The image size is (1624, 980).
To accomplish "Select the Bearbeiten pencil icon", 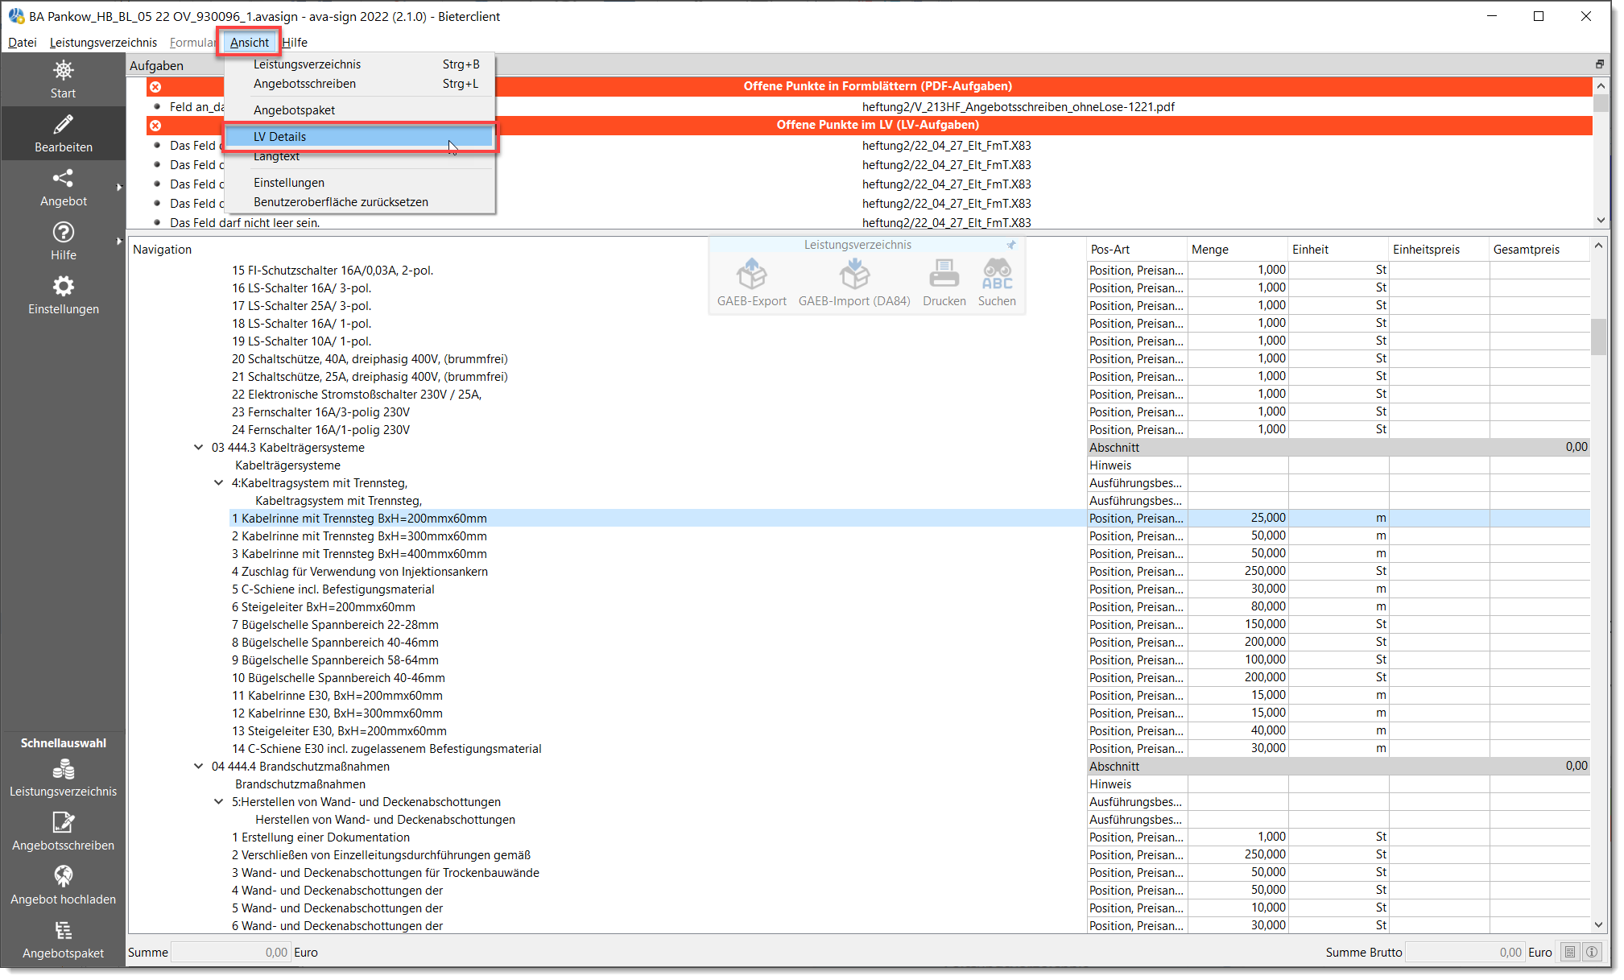I will pyautogui.click(x=63, y=124).
